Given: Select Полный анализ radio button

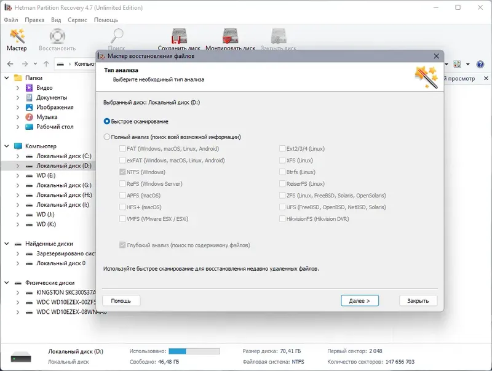Looking at the screenshot, I should pos(106,137).
